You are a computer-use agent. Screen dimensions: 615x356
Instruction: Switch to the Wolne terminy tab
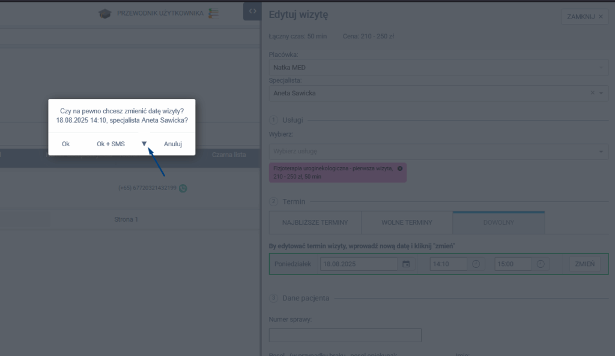(x=407, y=222)
